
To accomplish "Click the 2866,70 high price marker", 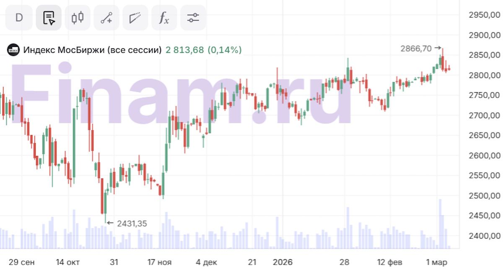I will pyautogui.click(x=416, y=49).
